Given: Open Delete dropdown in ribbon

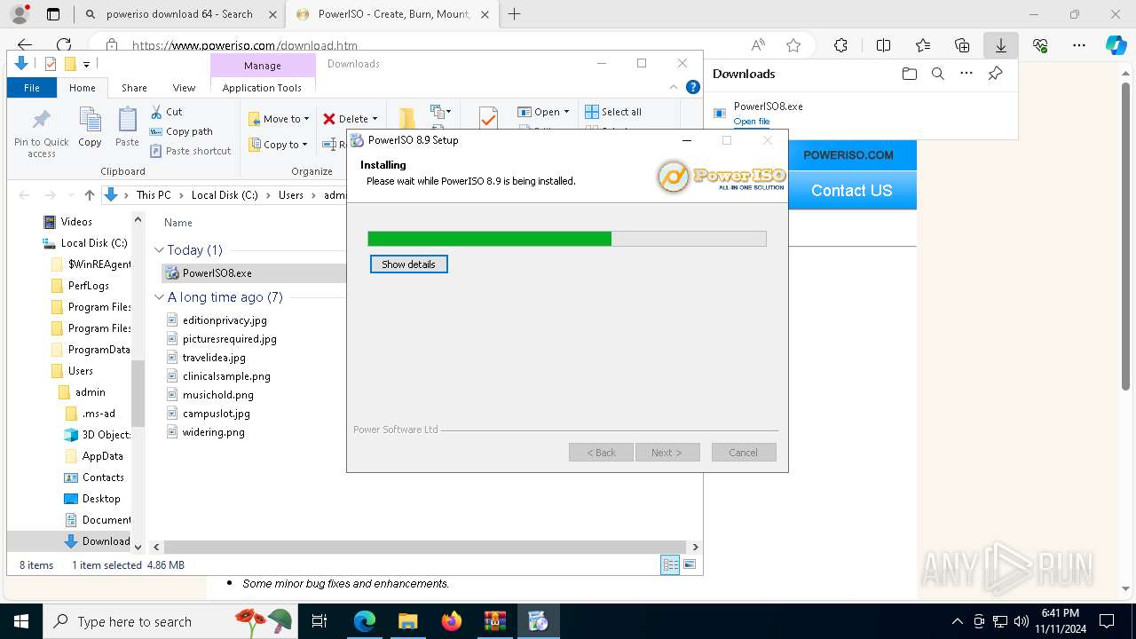Looking at the screenshot, I should [351, 119].
